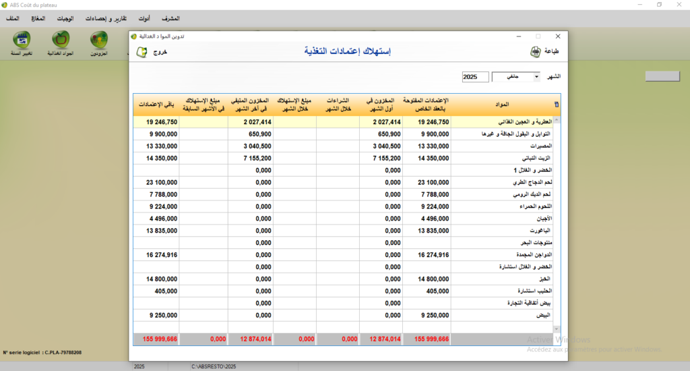The height and width of the screenshot is (371, 690).
Task: Click the exit door icon beside خروج
Action: (x=142, y=53)
